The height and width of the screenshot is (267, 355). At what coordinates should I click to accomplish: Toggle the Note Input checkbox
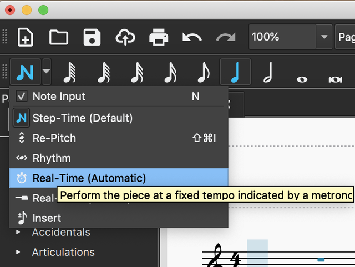point(21,96)
